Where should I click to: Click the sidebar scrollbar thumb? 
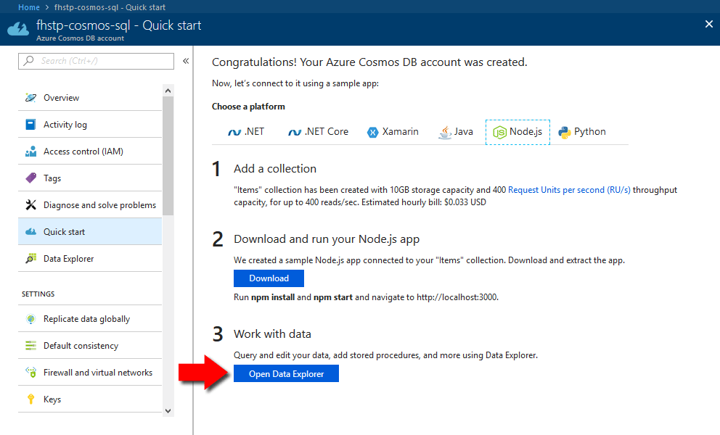[x=168, y=156]
